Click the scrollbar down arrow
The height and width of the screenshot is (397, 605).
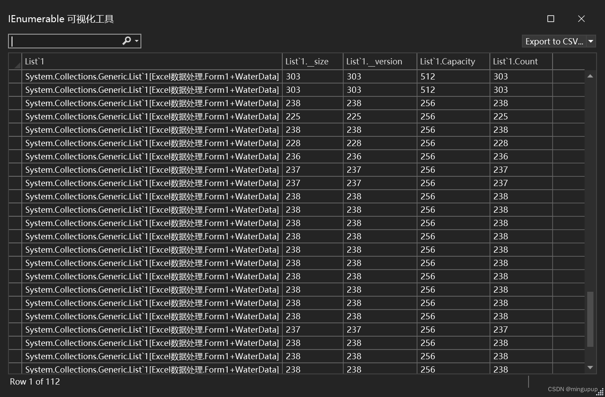click(x=590, y=367)
